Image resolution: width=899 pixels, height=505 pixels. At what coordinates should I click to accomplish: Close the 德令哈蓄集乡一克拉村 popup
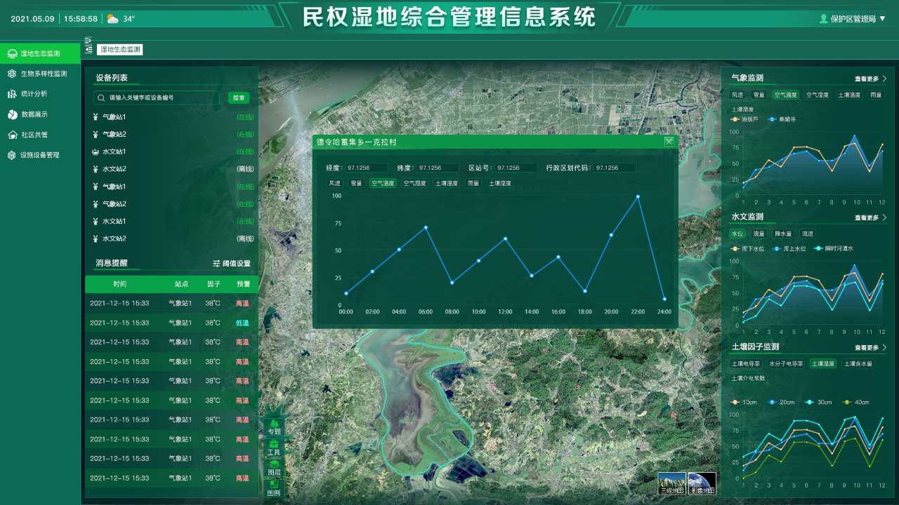(x=669, y=142)
